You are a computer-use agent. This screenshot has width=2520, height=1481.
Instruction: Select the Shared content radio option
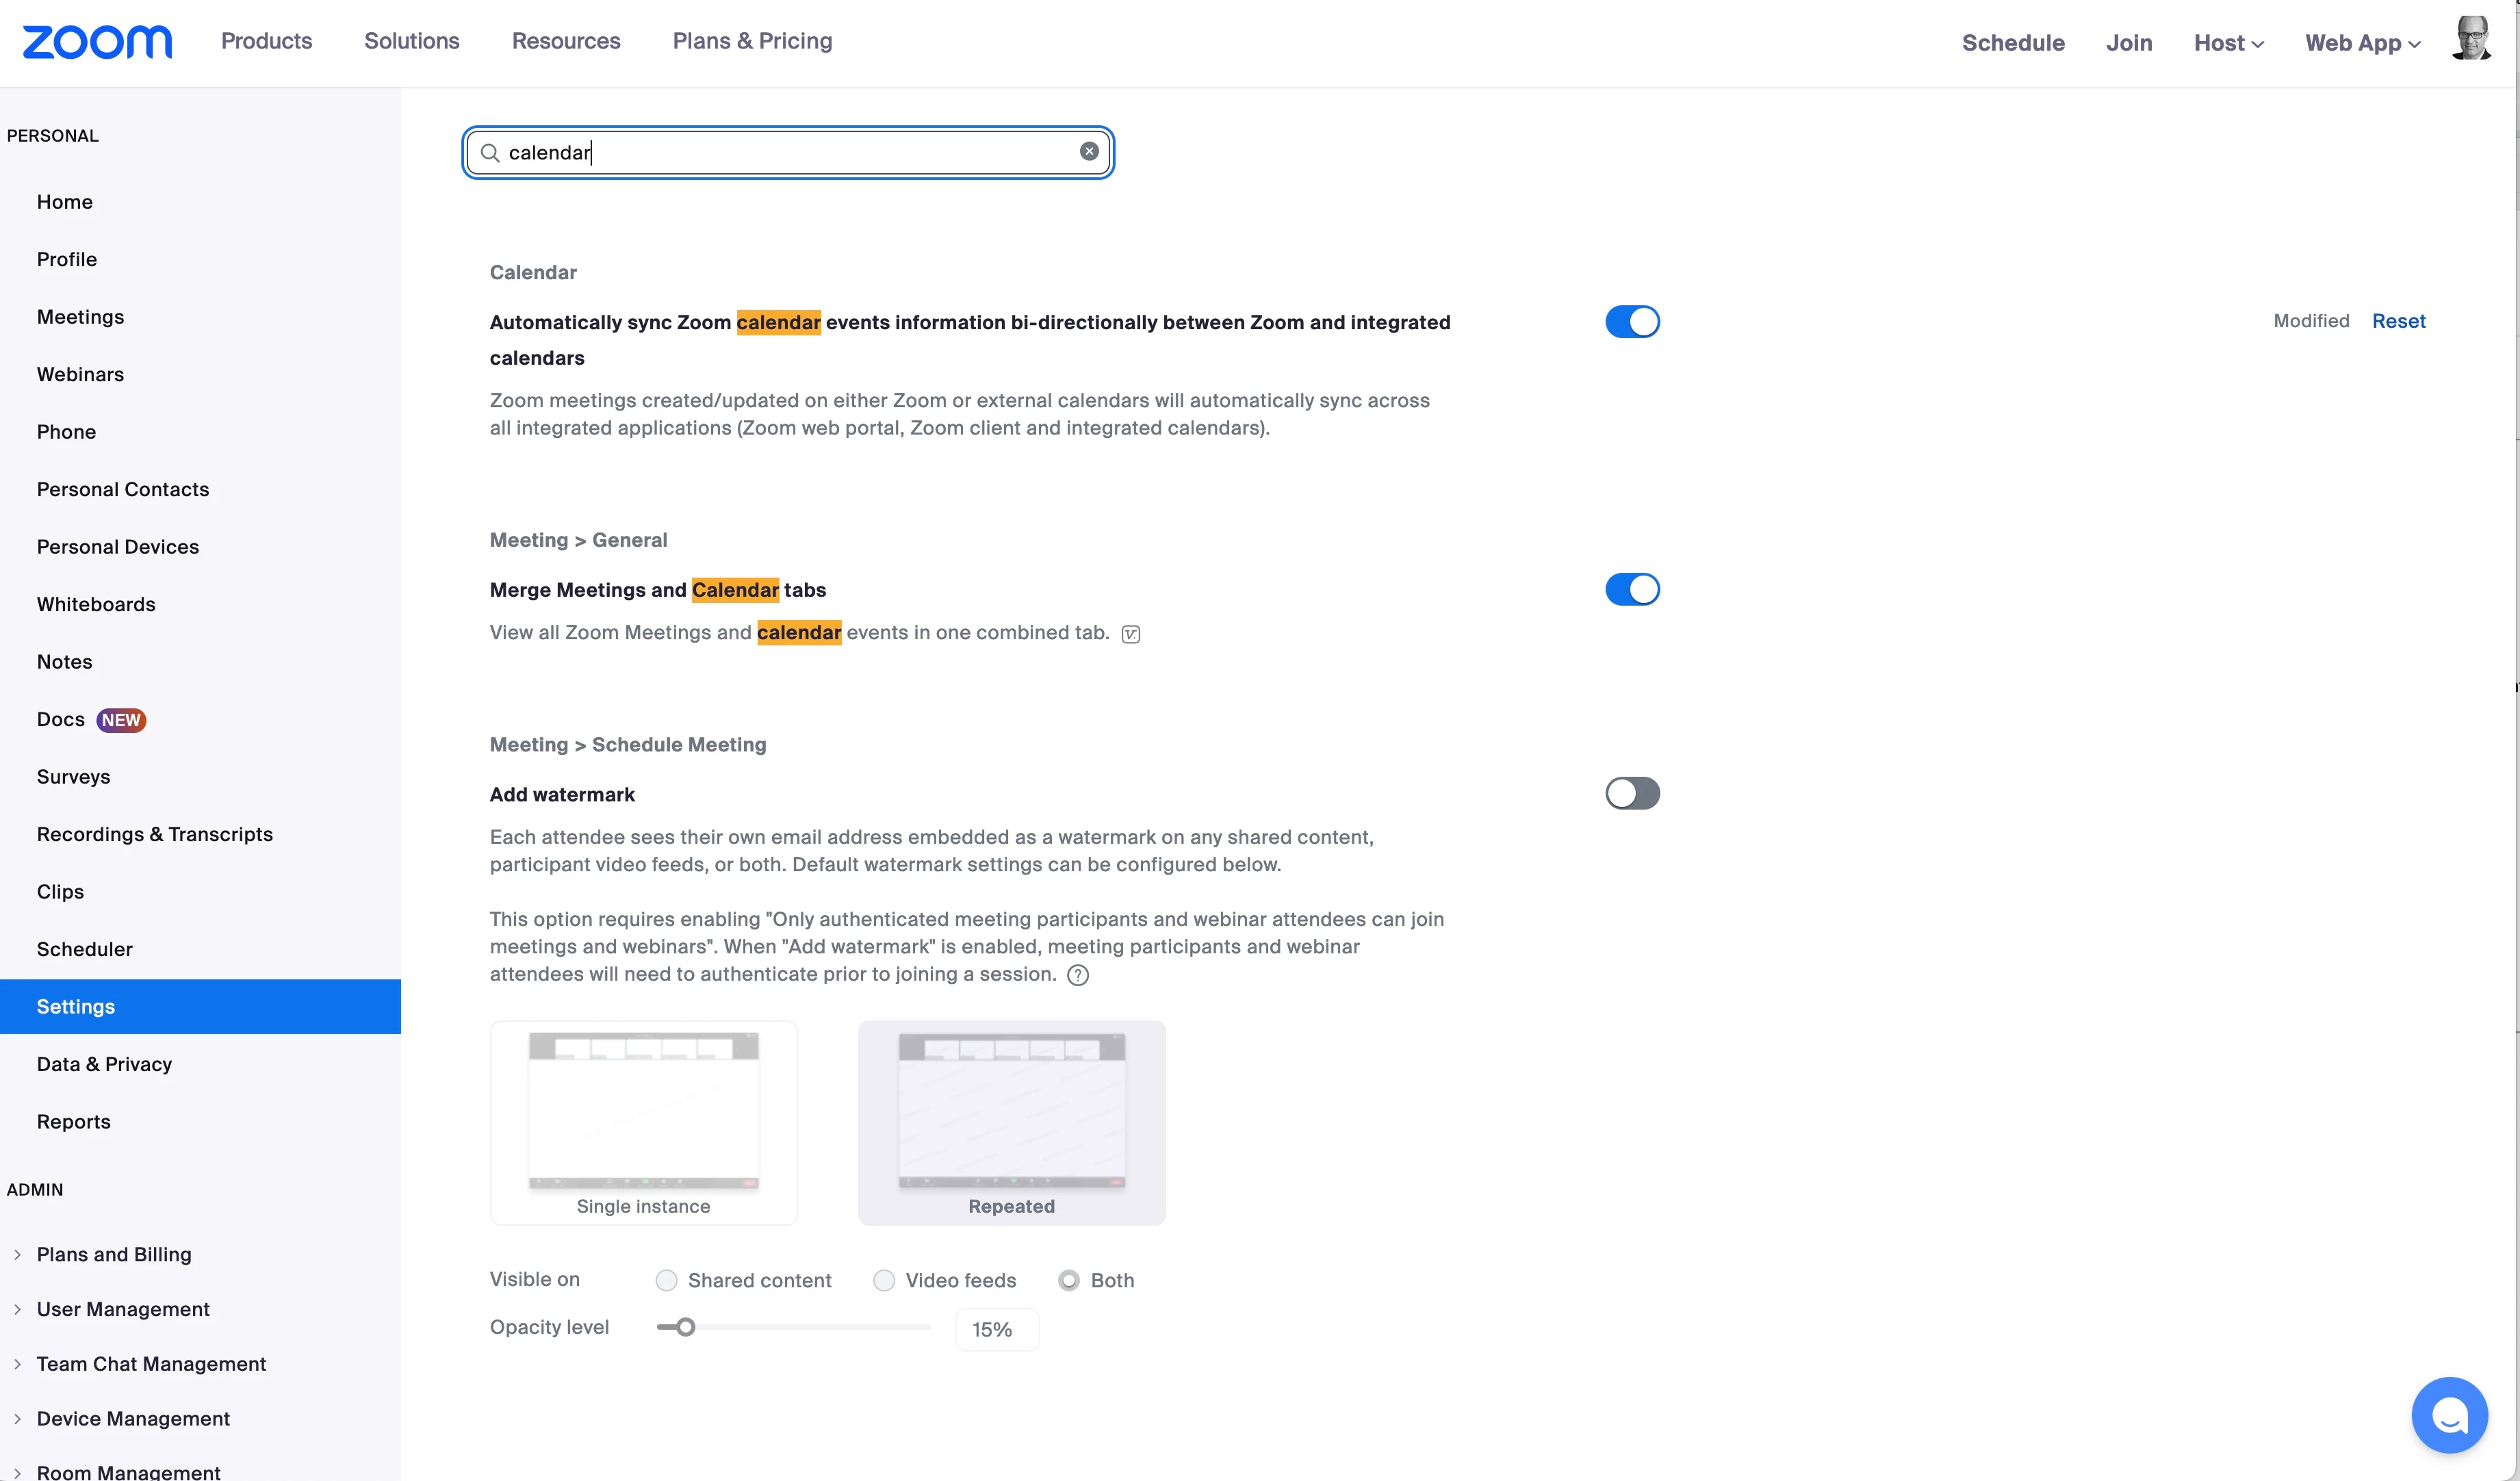pyautogui.click(x=667, y=1280)
